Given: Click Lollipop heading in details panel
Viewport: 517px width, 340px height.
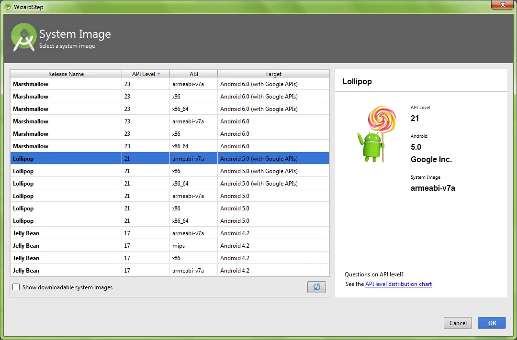Looking at the screenshot, I should (357, 81).
